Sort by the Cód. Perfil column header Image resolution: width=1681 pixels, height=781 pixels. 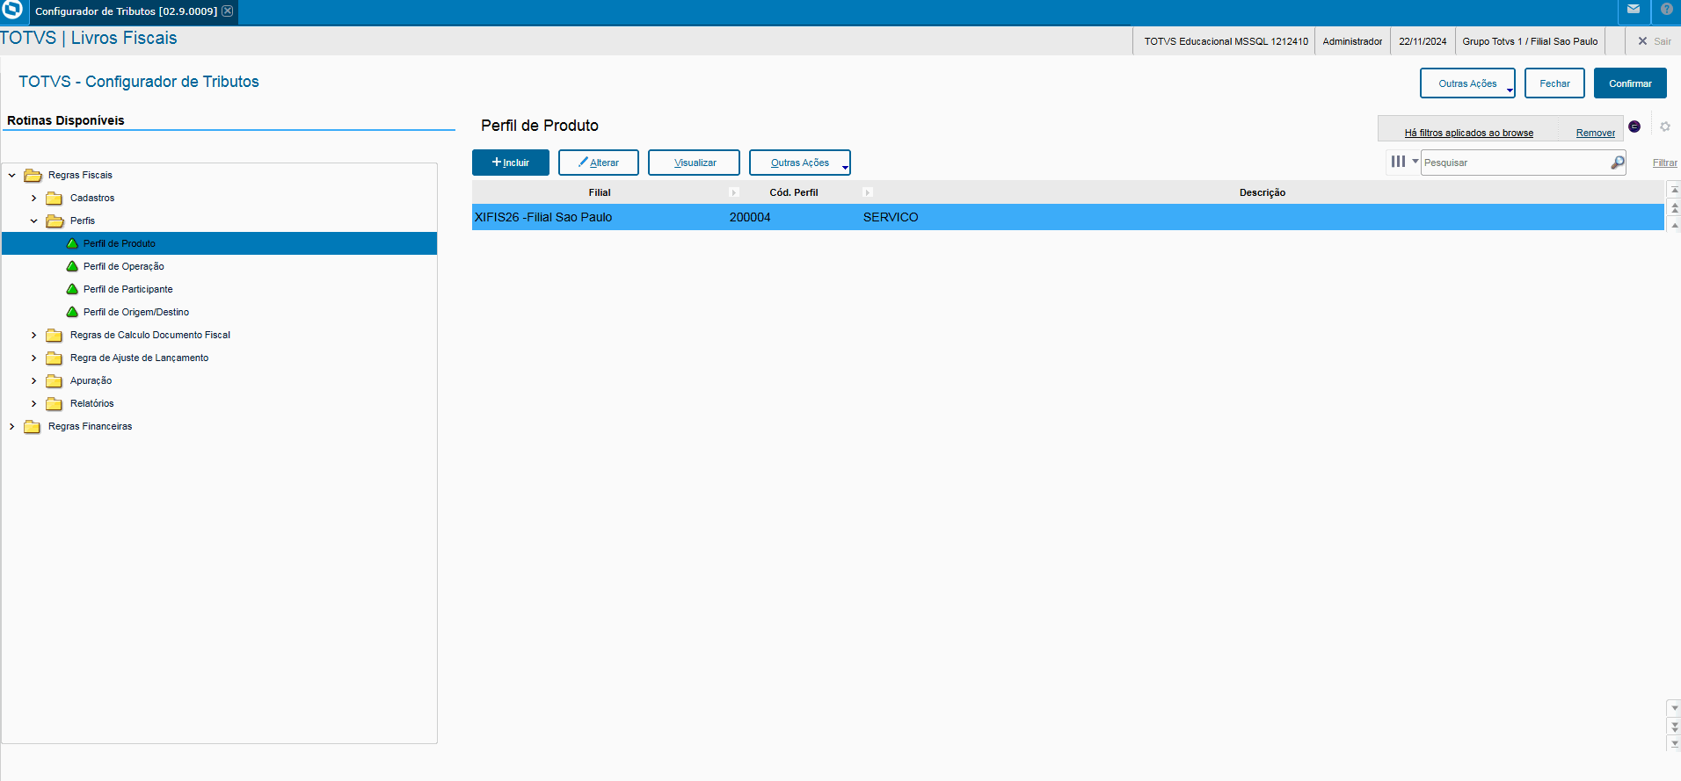(794, 192)
